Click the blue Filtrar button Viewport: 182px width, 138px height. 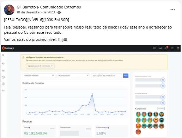tap(126, 76)
